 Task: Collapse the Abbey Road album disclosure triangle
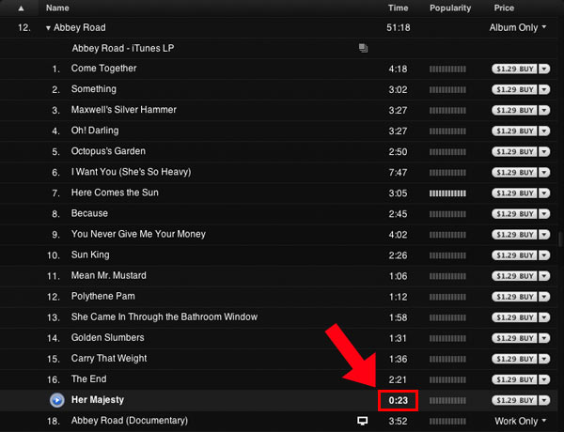48,28
